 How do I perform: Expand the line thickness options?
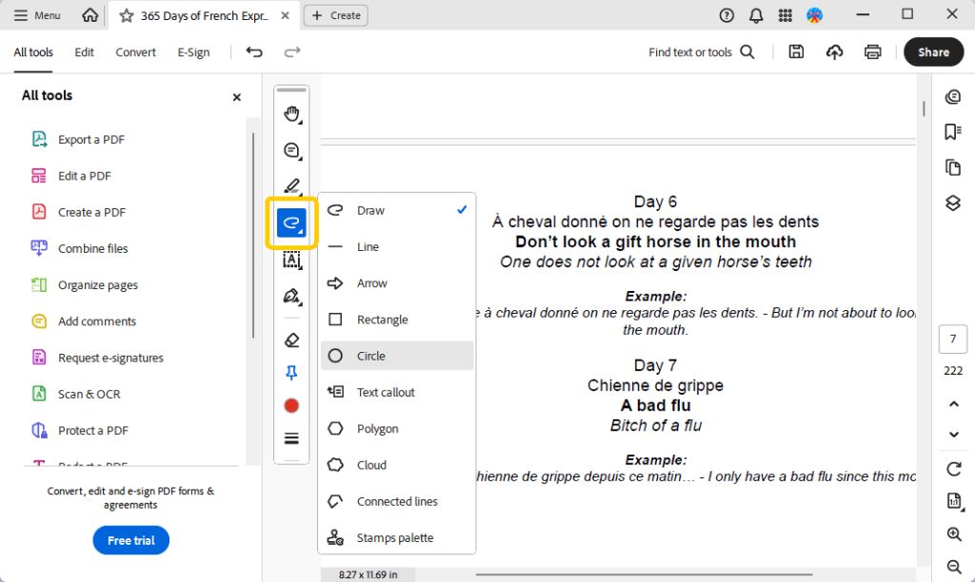pos(291,438)
